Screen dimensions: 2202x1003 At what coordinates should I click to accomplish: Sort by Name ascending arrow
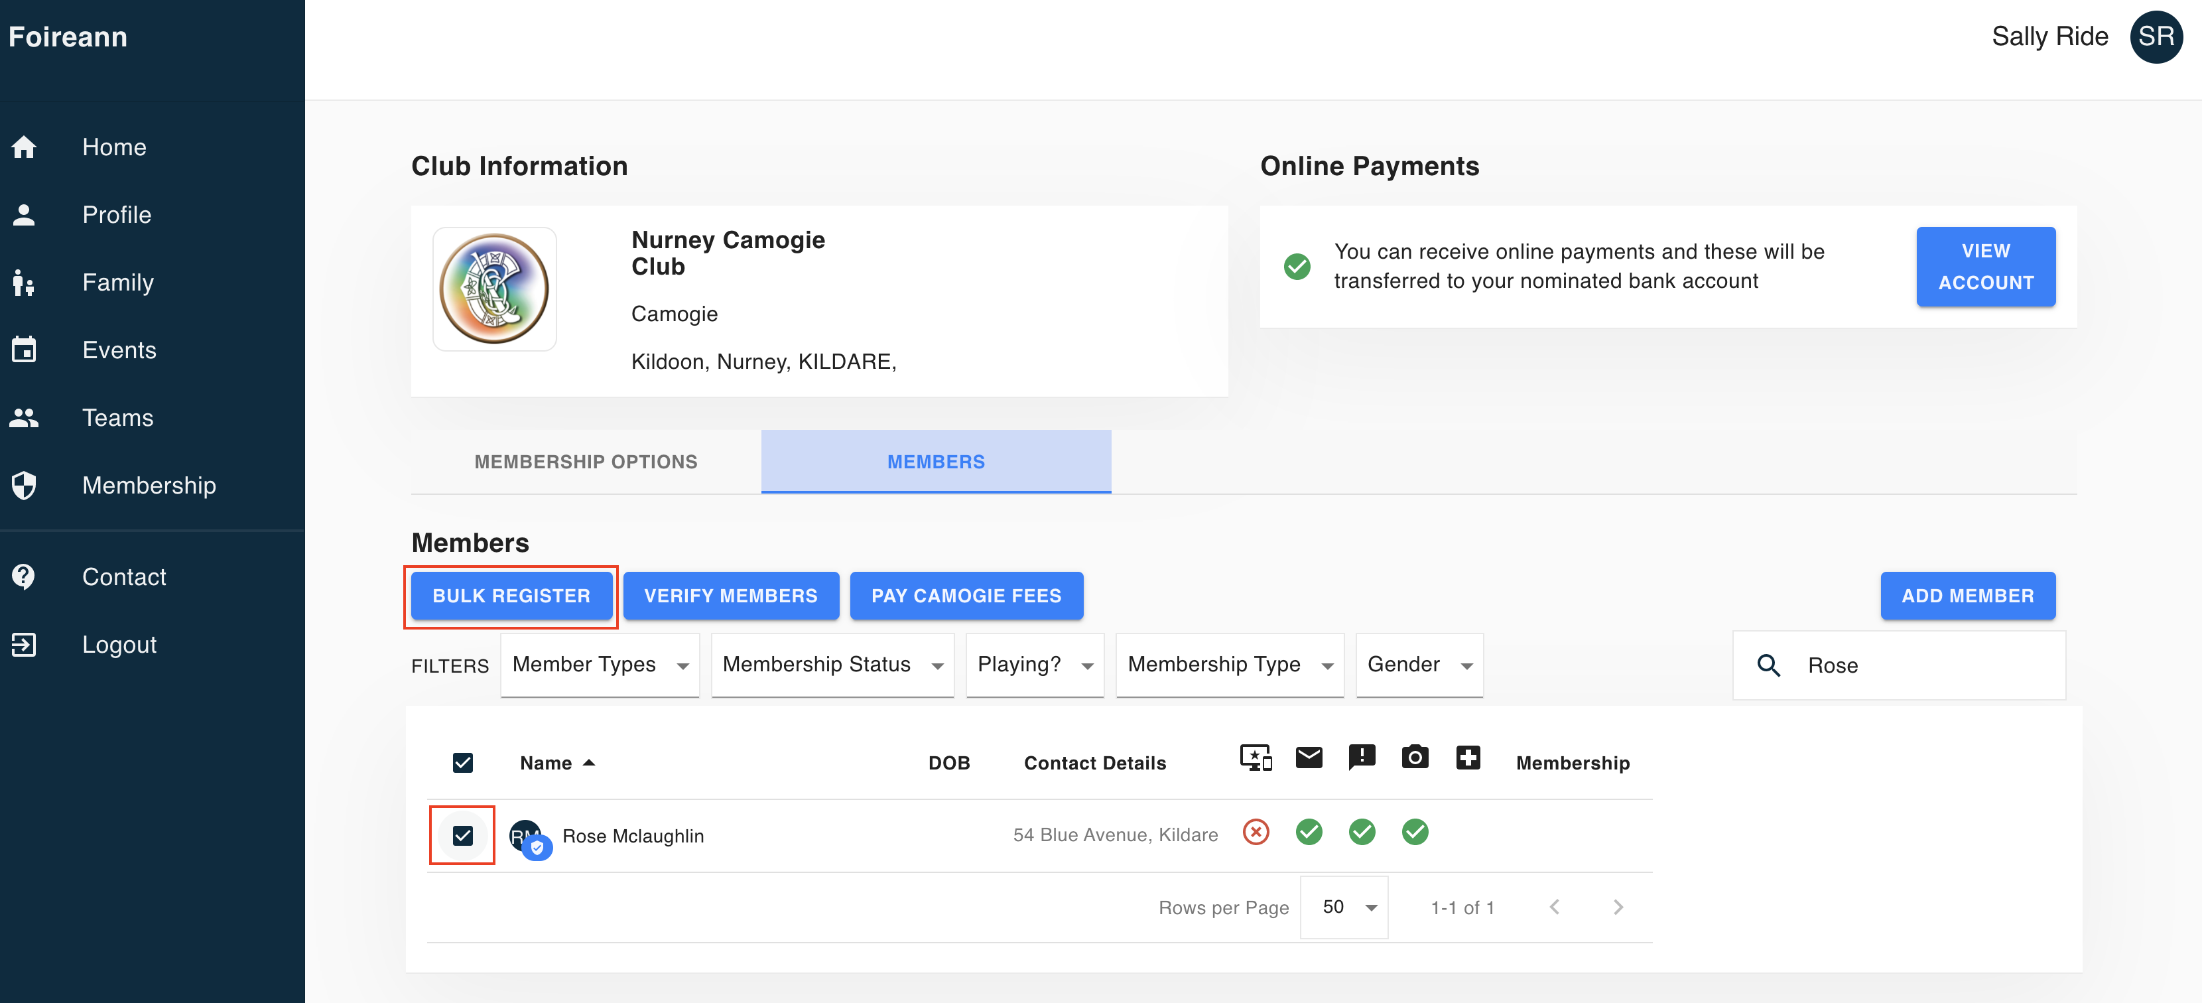588,763
